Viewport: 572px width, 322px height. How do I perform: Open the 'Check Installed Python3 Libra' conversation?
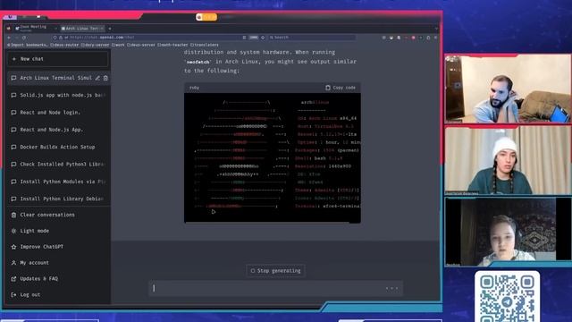coord(58,165)
